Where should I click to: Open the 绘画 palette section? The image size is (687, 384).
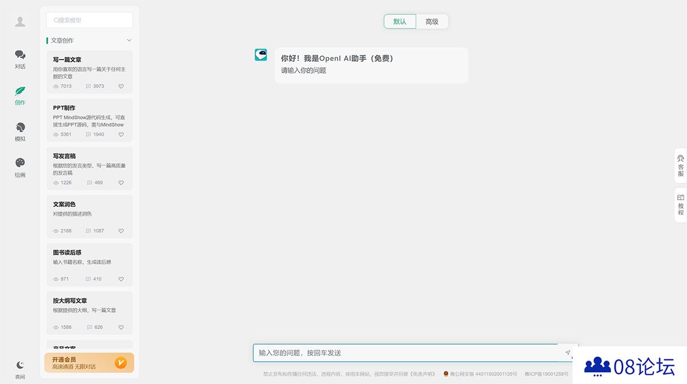pyautogui.click(x=20, y=167)
